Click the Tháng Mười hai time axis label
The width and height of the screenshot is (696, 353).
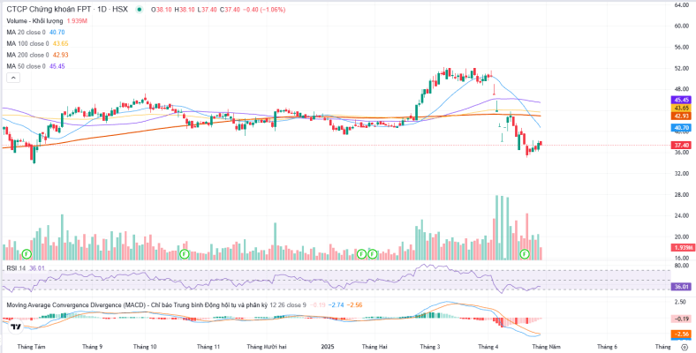tap(266, 346)
